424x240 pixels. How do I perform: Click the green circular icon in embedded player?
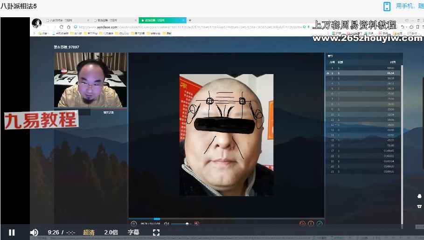[320, 224]
